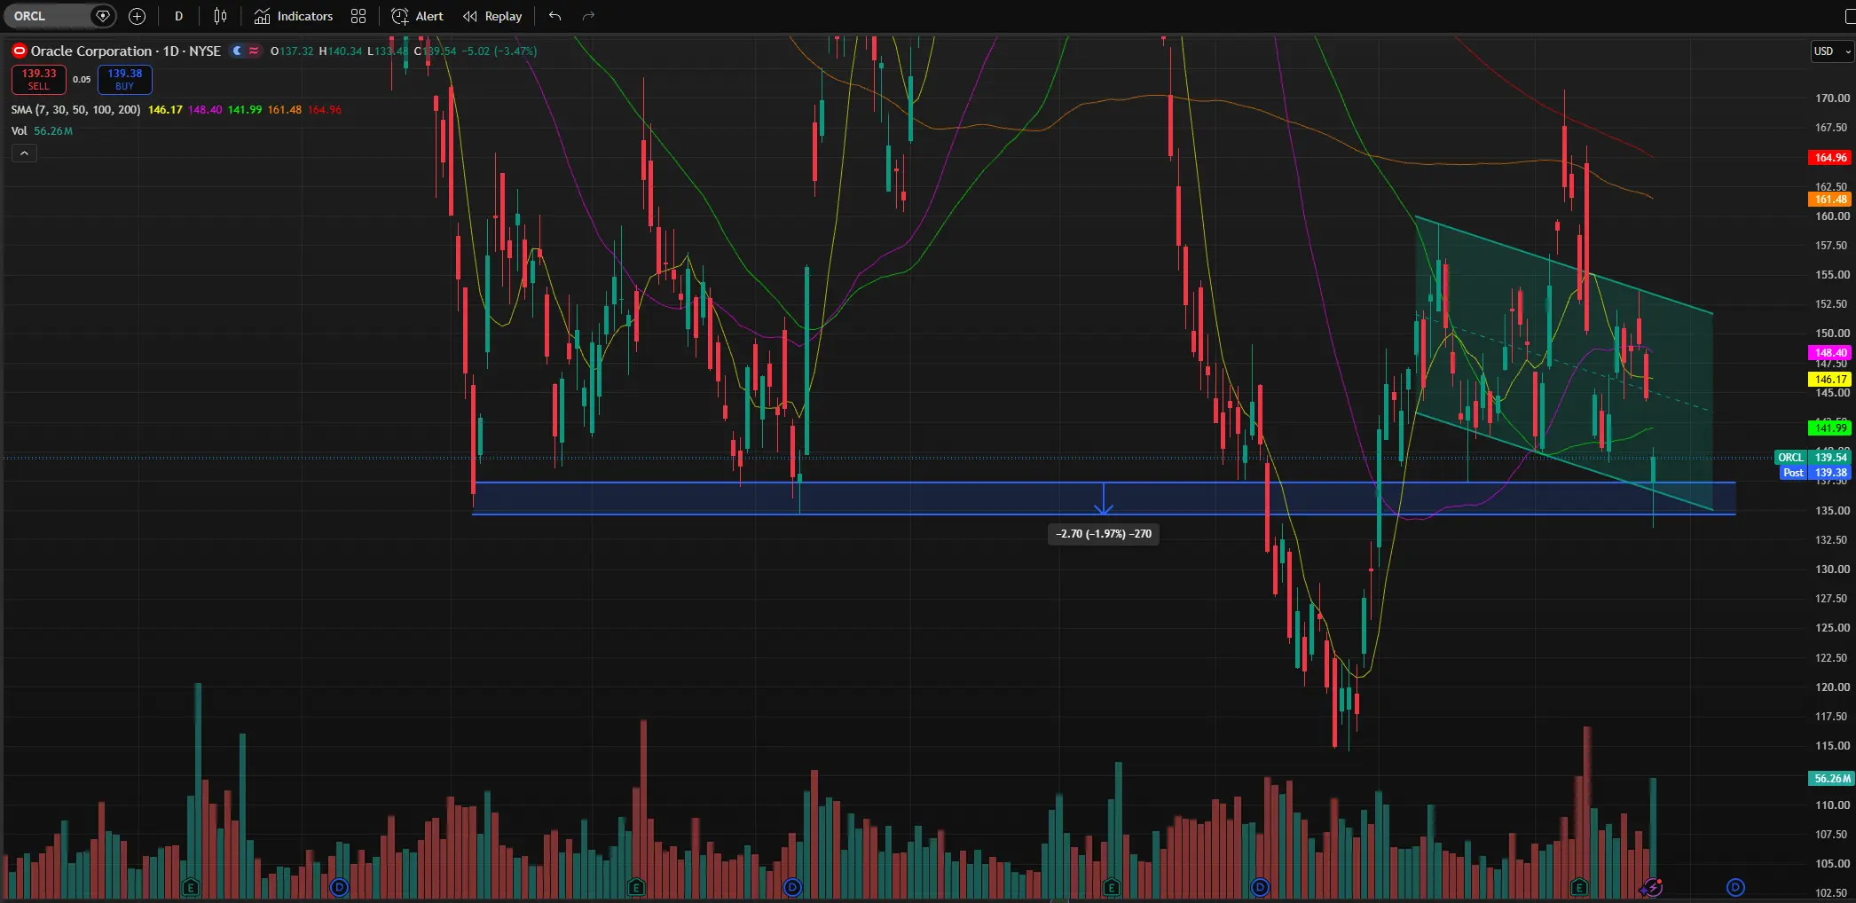Toggle the extended hours moon indicator
This screenshot has width=1856, height=903.
point(237,51)
